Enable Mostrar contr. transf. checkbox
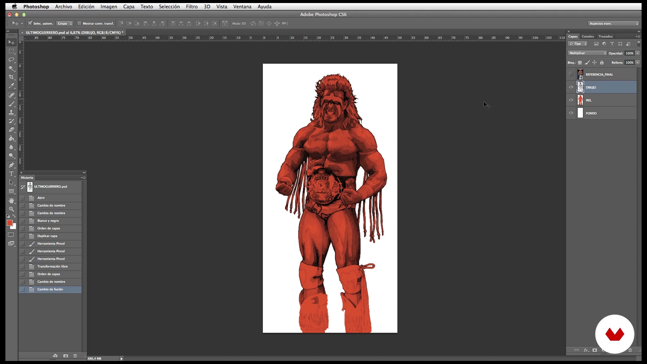This screenshot has height=364, width=647. [79, 23]
